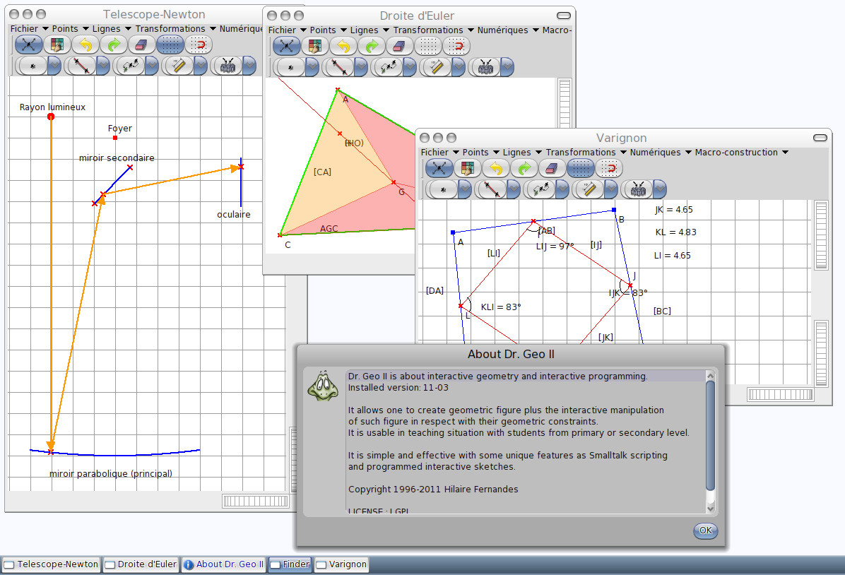Expand point tools dropdown in Droite d'Euler window
Image resolution: width=845 pixels, height=575 pixels.
(x=312, y=68)
